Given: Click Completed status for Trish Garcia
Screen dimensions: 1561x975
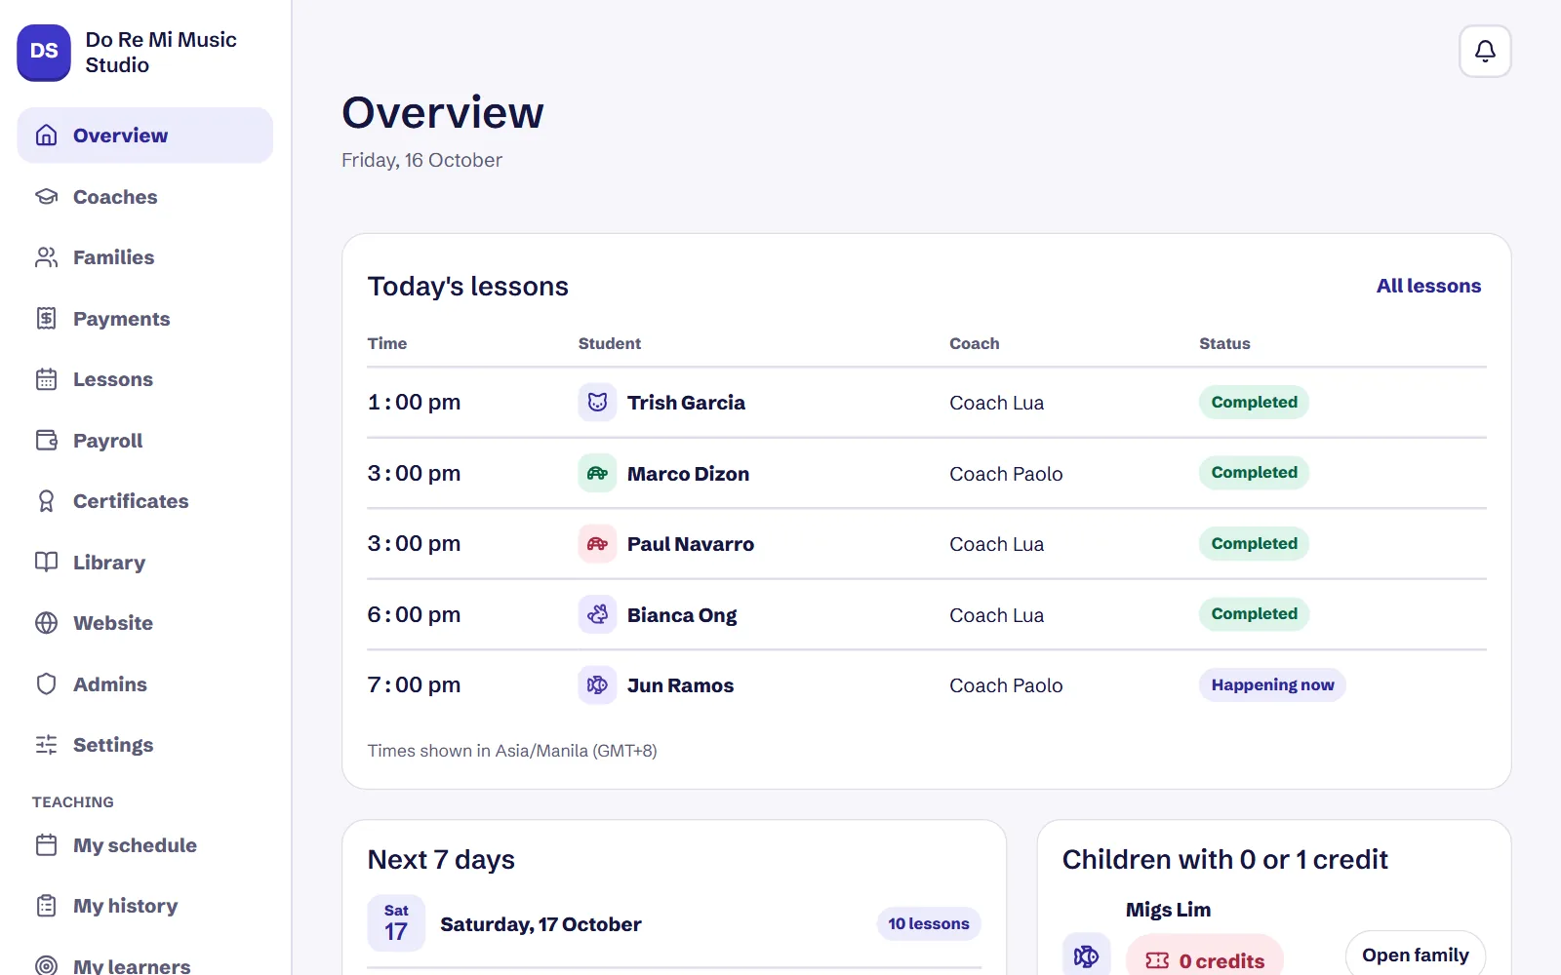Looking at the screenshot, I should (1254, 402).
